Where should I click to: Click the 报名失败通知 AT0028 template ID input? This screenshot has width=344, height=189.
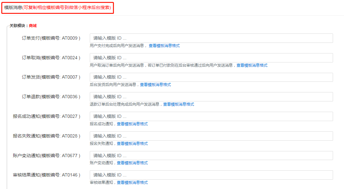click(211, 136)
